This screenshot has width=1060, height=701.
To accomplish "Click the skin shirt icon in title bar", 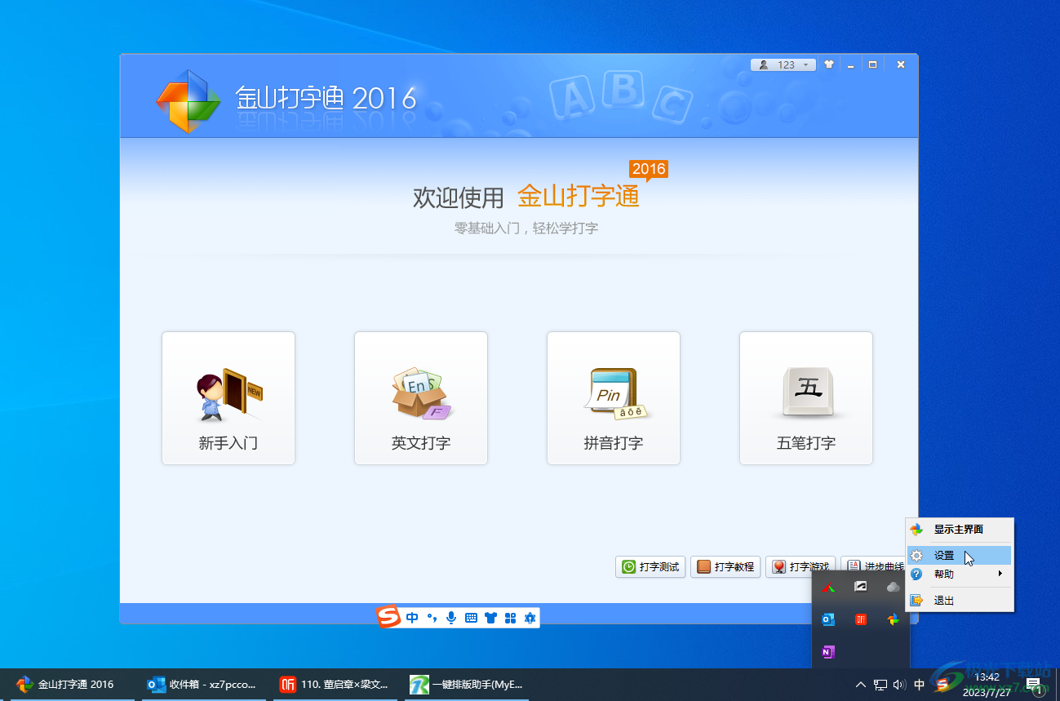I will tap(829, 64).
